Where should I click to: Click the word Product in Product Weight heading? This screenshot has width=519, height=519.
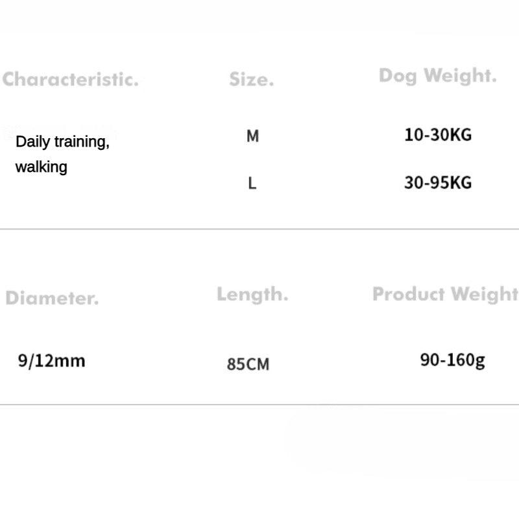tap(409, 294)
